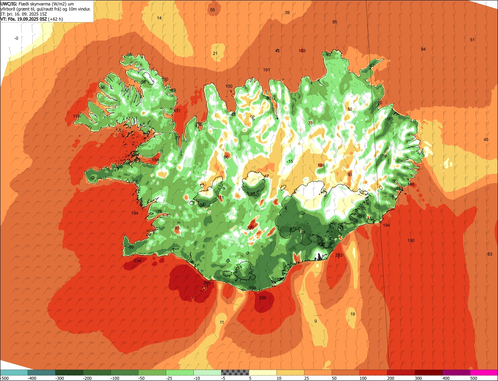
Task: Click the '-89' flux value on the map
Action: pyautogui.click(x=130, y=247)
